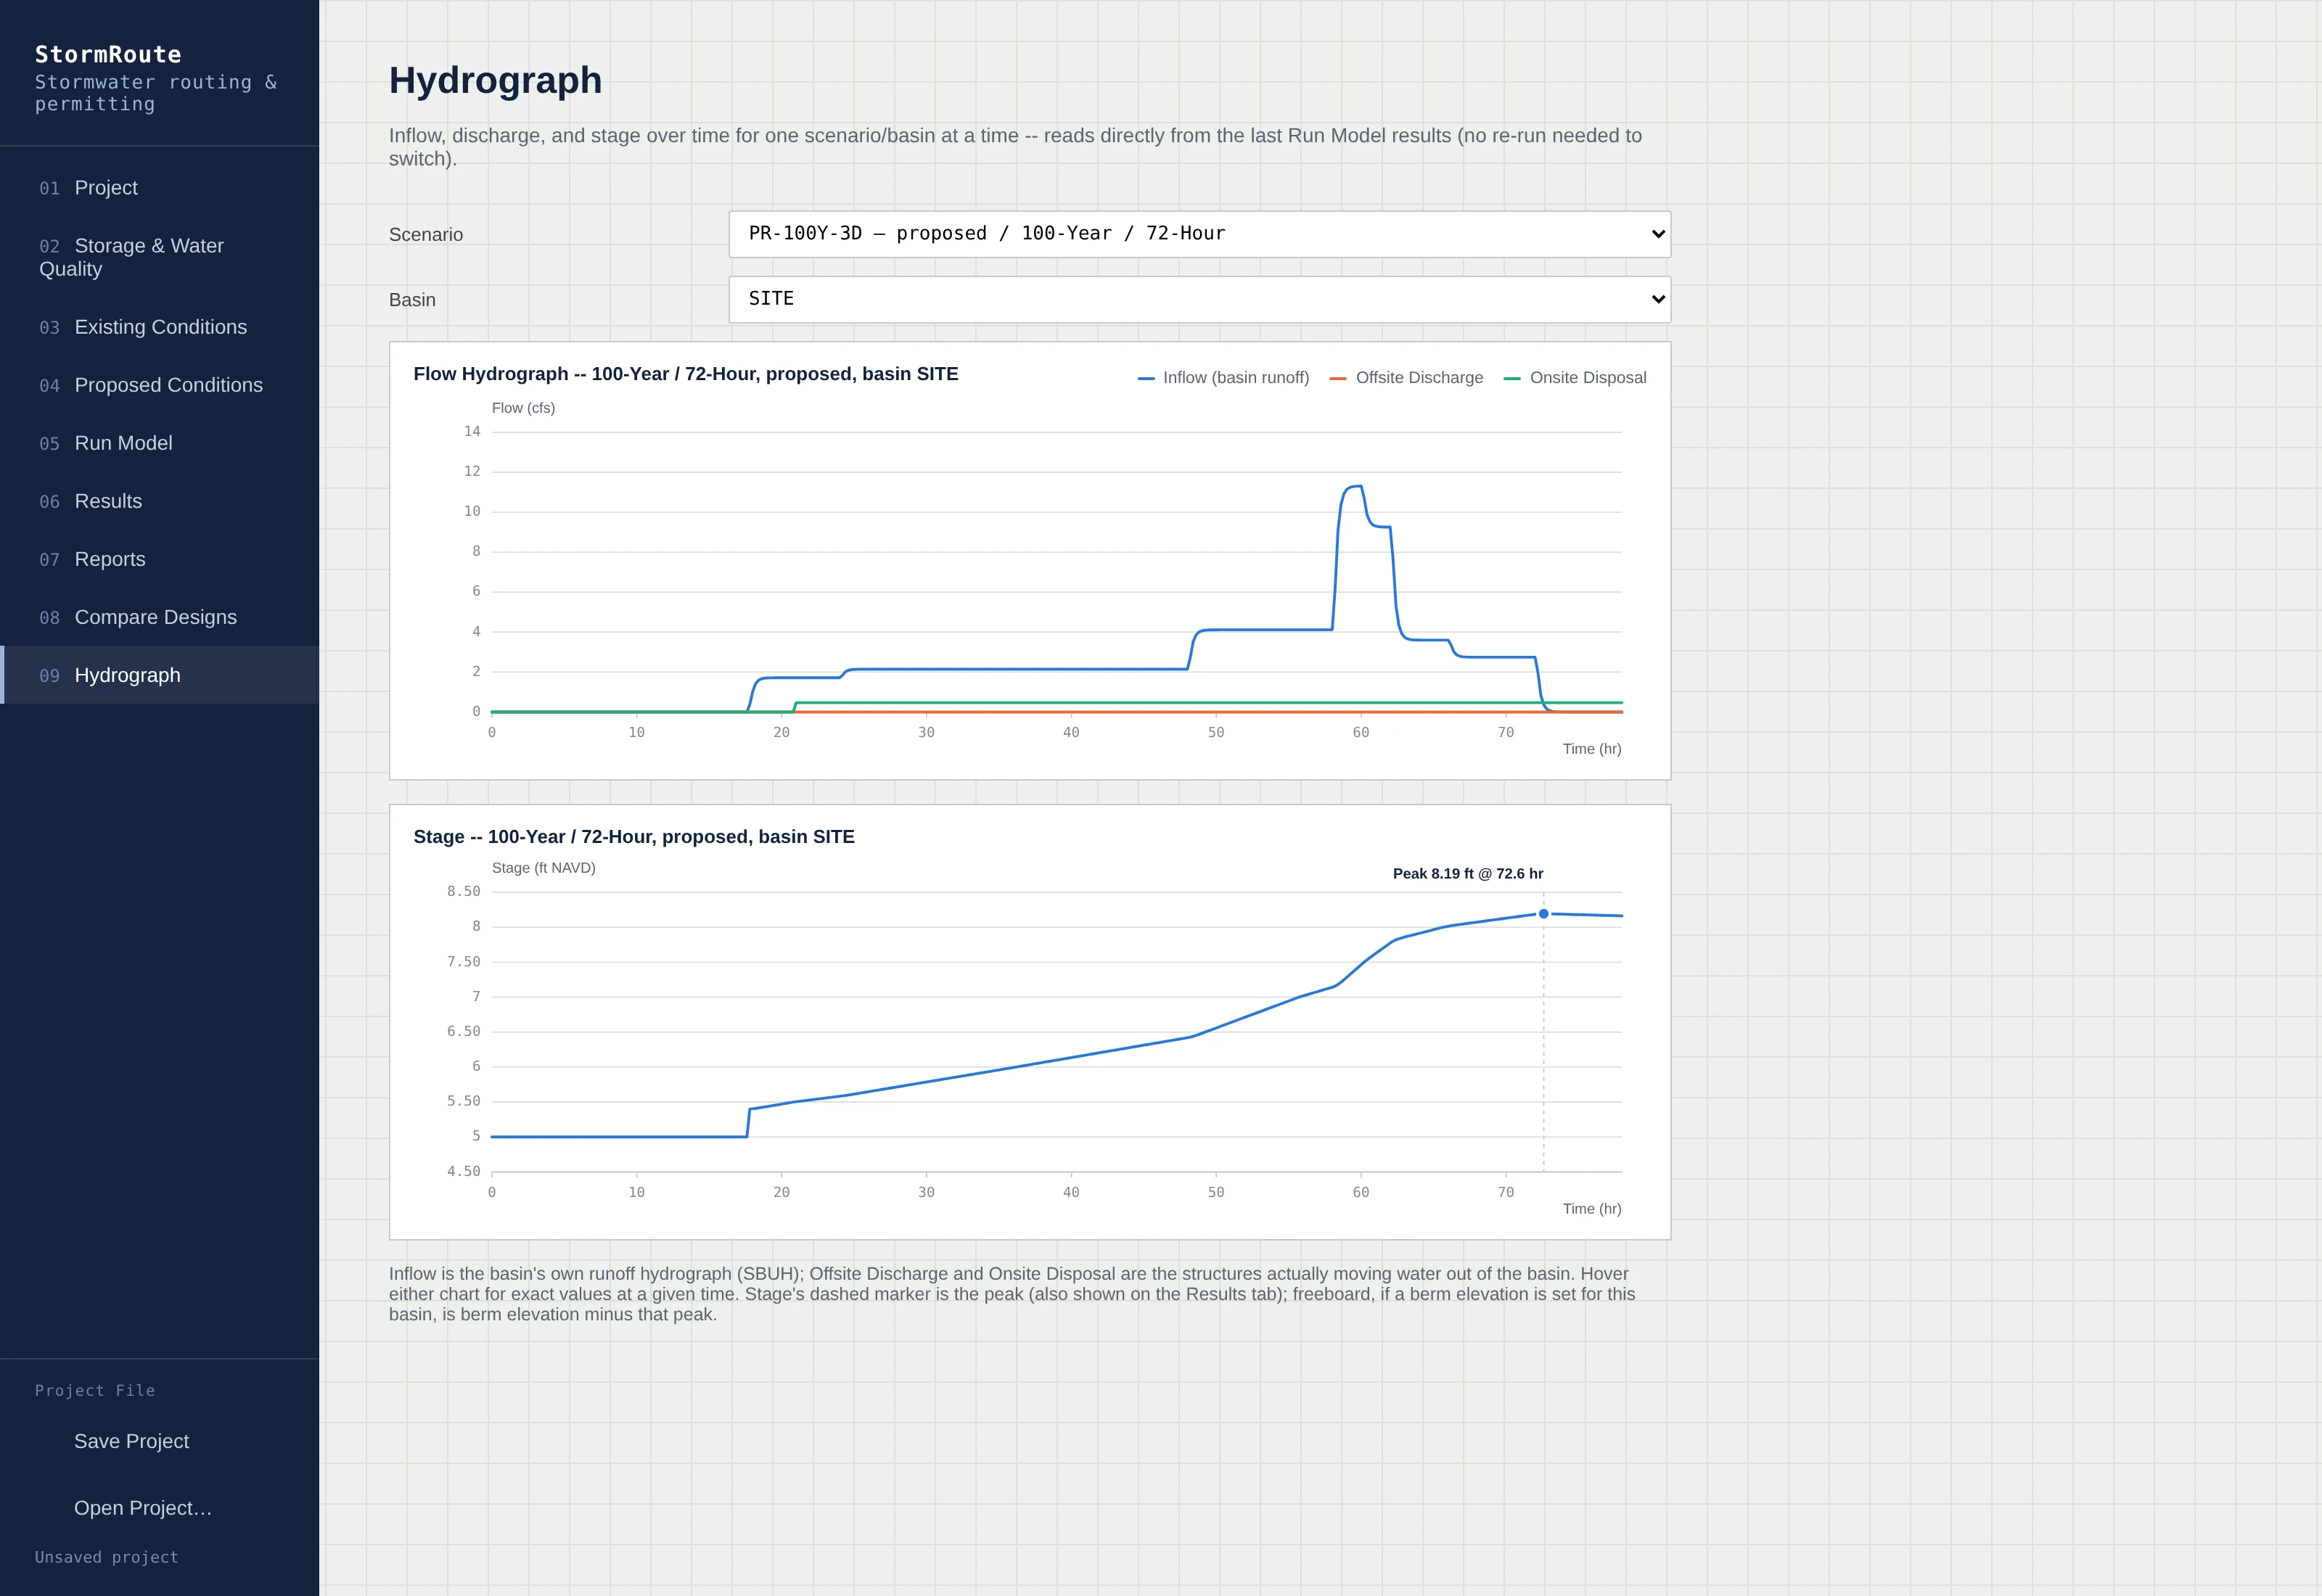Open Compare Designs page

tap(159, 617)
